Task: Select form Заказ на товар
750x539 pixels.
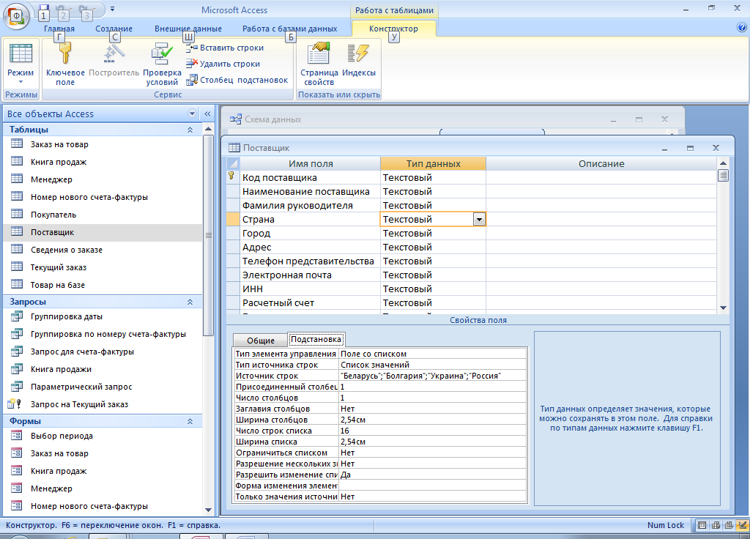Action: 59,453
